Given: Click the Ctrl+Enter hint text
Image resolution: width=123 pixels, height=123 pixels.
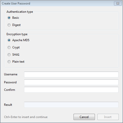Looking at the screenshot, I should coord(26,117).
